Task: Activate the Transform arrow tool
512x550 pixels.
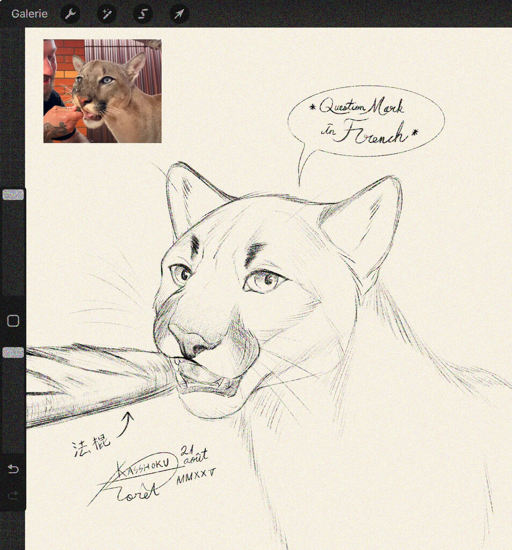Action: [179, 13]
